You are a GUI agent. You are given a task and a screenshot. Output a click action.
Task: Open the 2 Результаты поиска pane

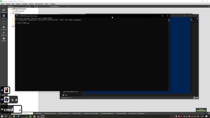coord(50,113)
